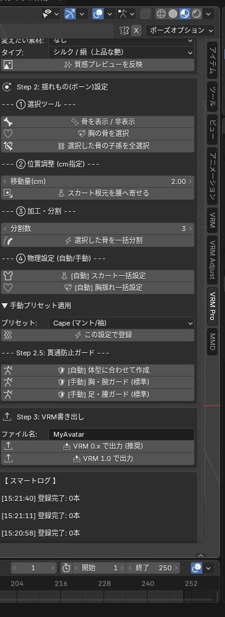The image size is (225, 617).
Task: Open object visibility and selectability dropdown
Action: tap(51, 14)
